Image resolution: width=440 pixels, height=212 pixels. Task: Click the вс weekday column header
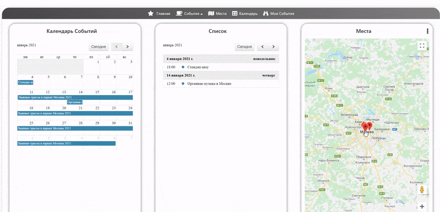click(x=124, y=57)
